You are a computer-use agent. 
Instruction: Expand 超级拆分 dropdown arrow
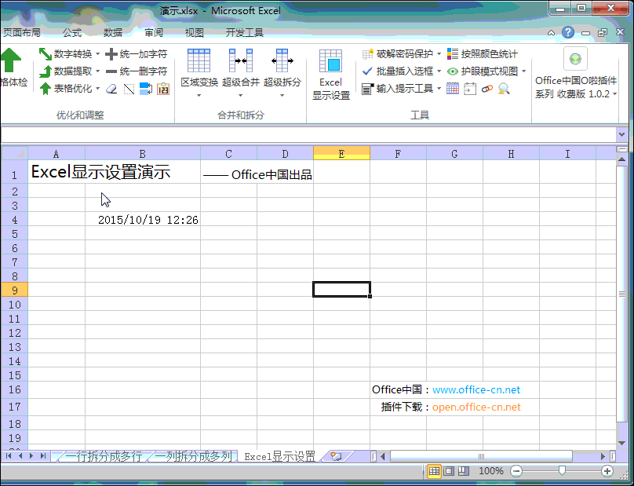pos(282,96)
